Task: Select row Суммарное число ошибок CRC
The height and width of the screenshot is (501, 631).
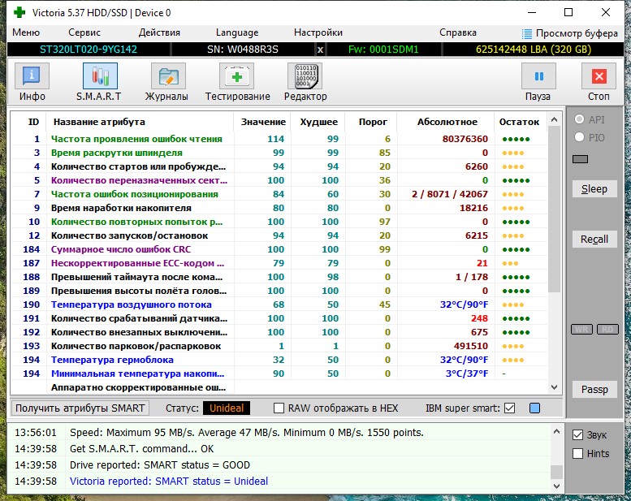Action: [x=279, y=249]
